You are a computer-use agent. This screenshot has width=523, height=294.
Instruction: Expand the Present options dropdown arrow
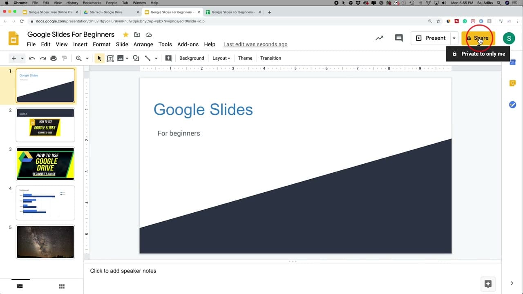[454, 38]
